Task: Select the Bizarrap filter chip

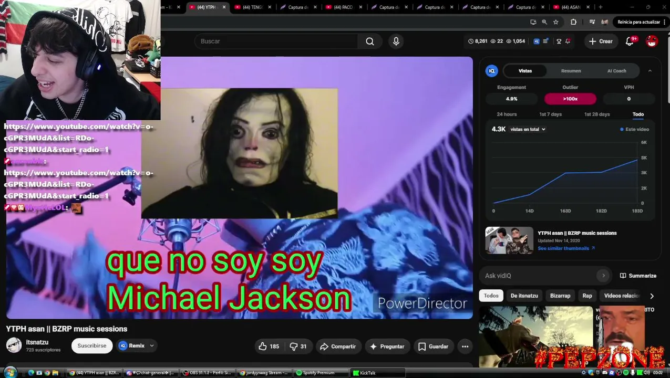Action: 560,296
